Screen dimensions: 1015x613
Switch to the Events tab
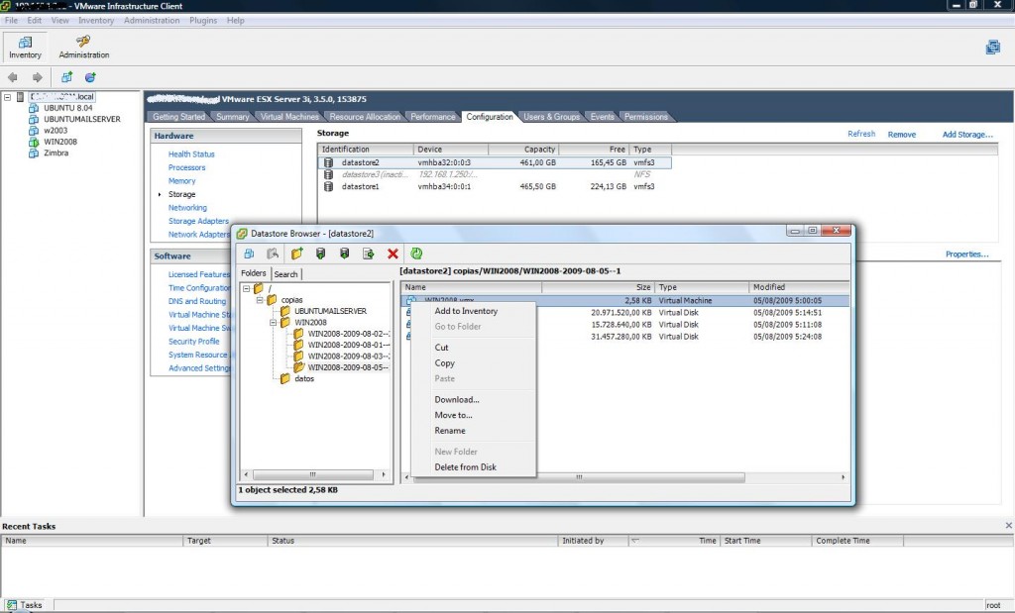602,117
